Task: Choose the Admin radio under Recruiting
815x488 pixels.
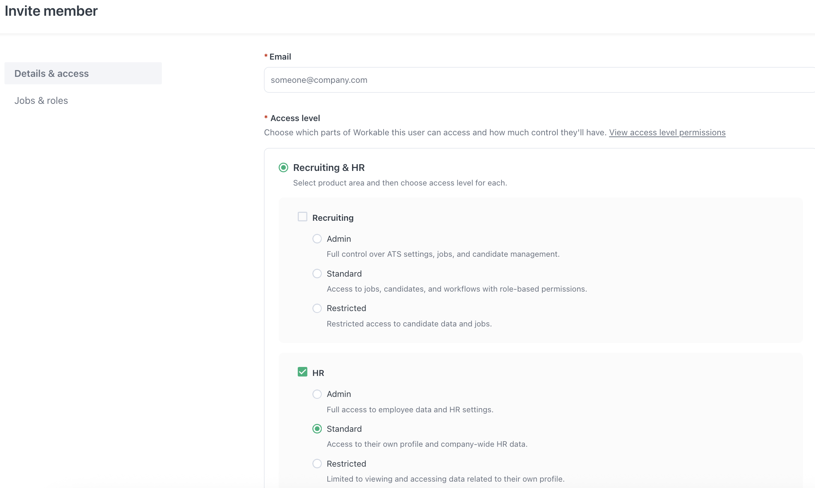Action: click(x=317, y=239)
